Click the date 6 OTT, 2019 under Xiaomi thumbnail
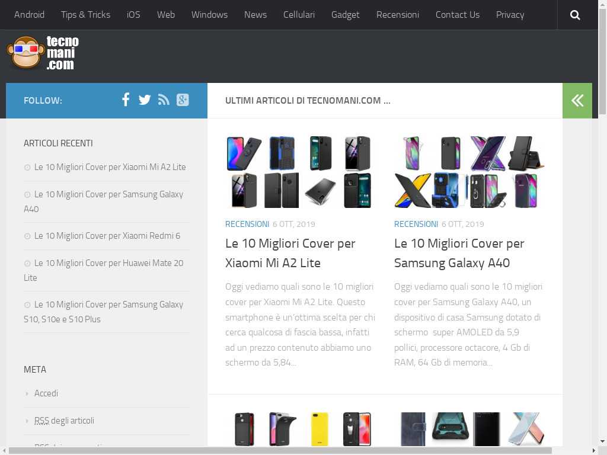 (x=294, y=224)
